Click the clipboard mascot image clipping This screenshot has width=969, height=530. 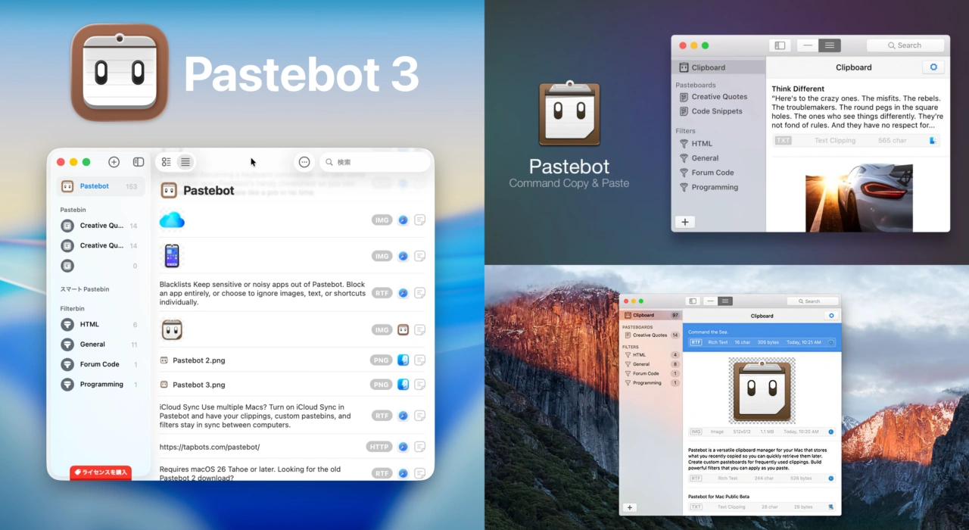(762, 391)
